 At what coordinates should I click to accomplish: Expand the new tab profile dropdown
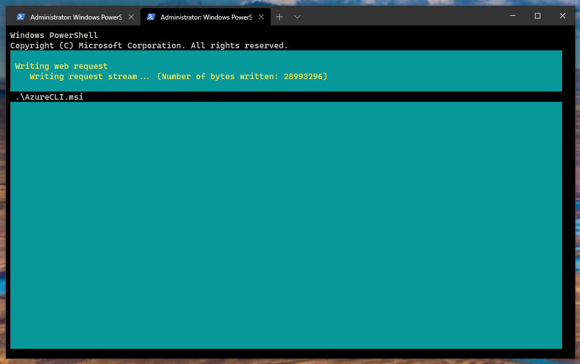[x=297, y=17]
